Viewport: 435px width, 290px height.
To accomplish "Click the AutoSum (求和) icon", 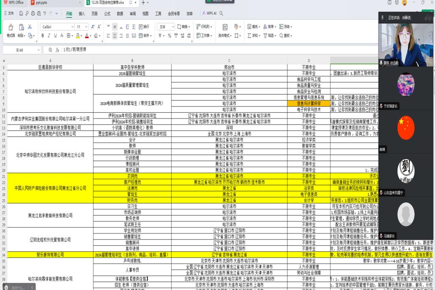I will (254, 36).
